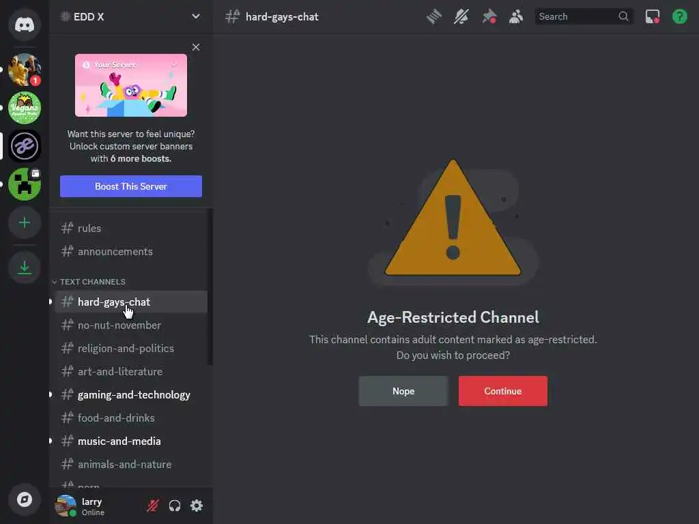Click larry username status area
Viewport: 699px width, 524px height.
[x=93, y=507]
